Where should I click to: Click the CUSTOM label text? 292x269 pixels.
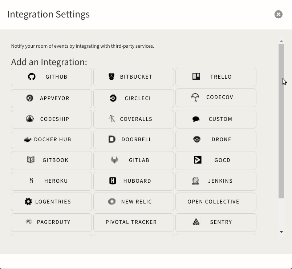pyautogui.click(x=220, y=119)
